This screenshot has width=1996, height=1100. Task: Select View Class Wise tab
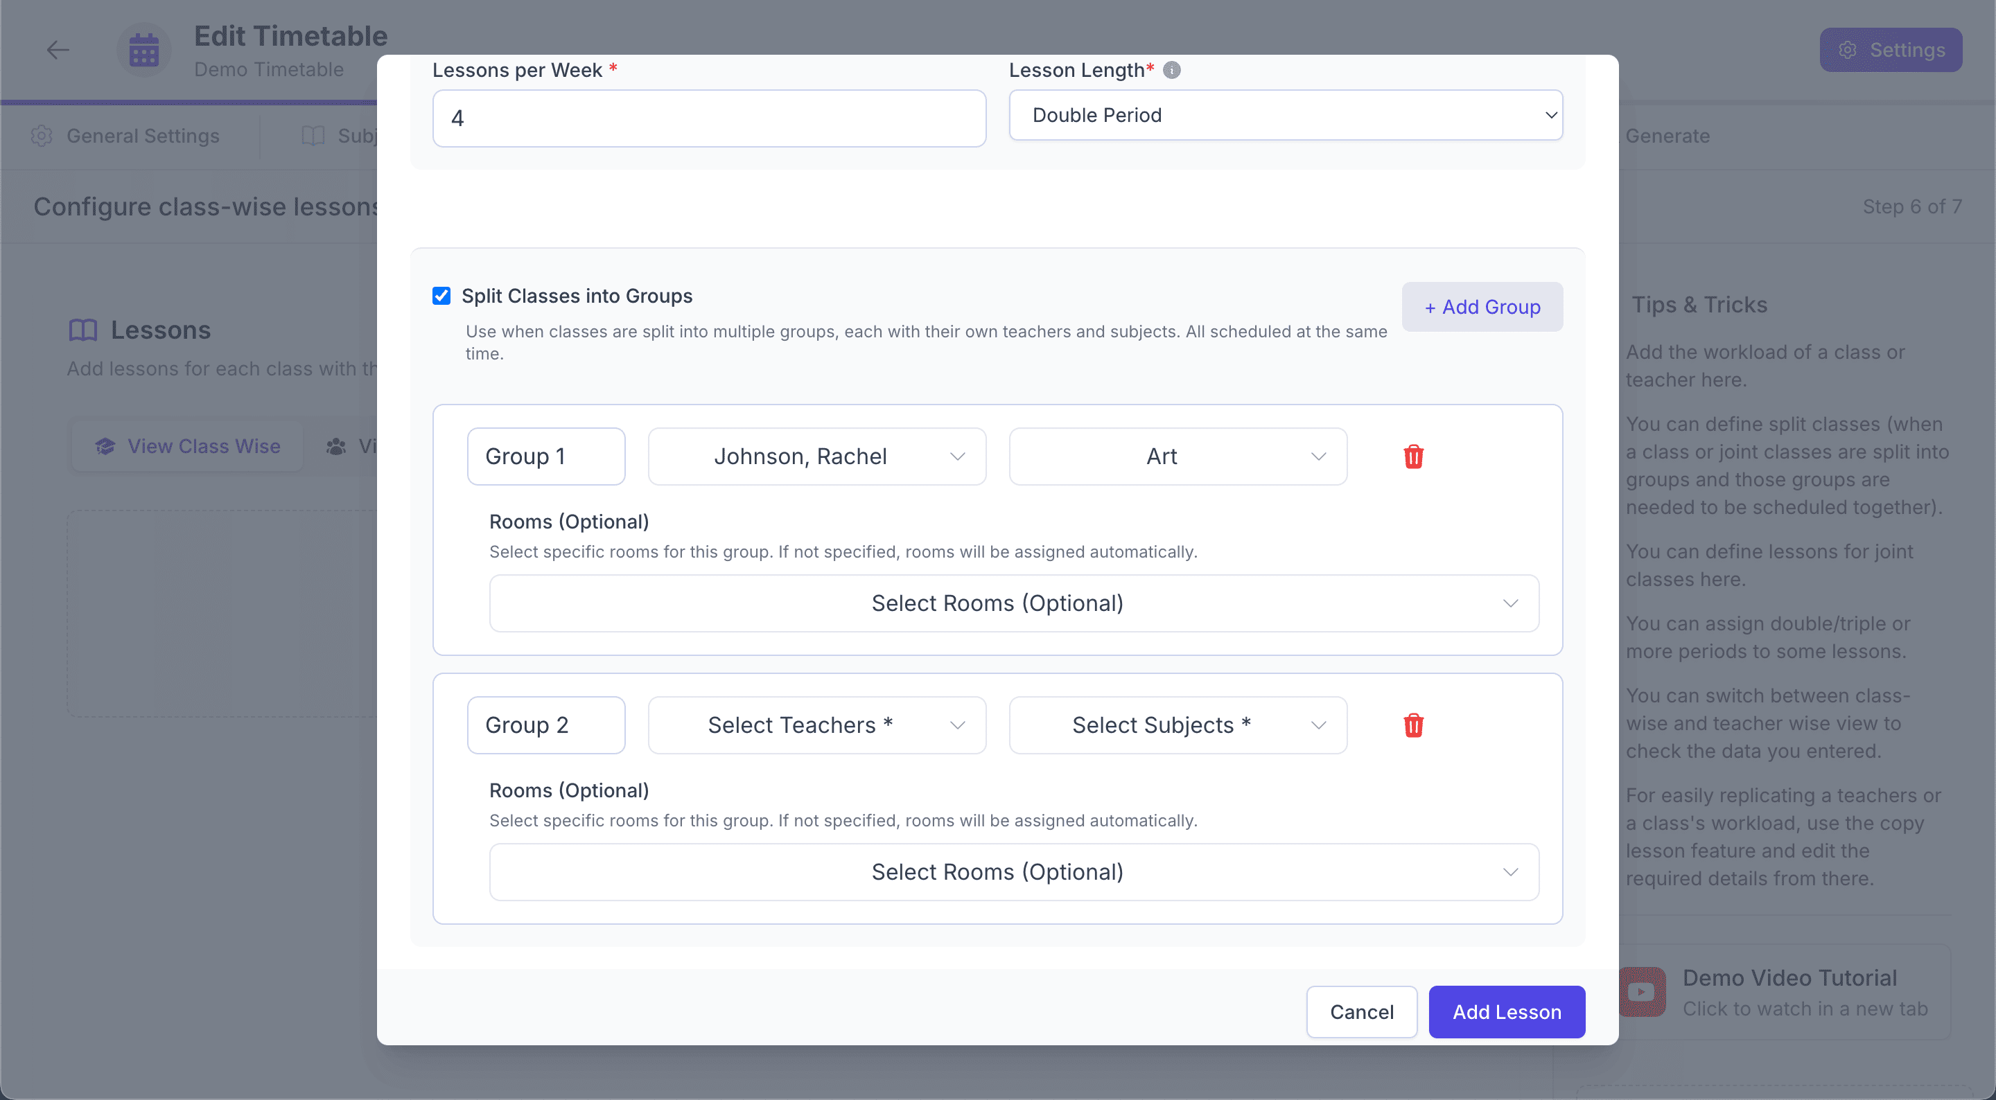[188, 446]
